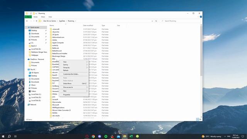Open the View submenu in context menu
Screen dimensions: 247x139
pos(74,62)
